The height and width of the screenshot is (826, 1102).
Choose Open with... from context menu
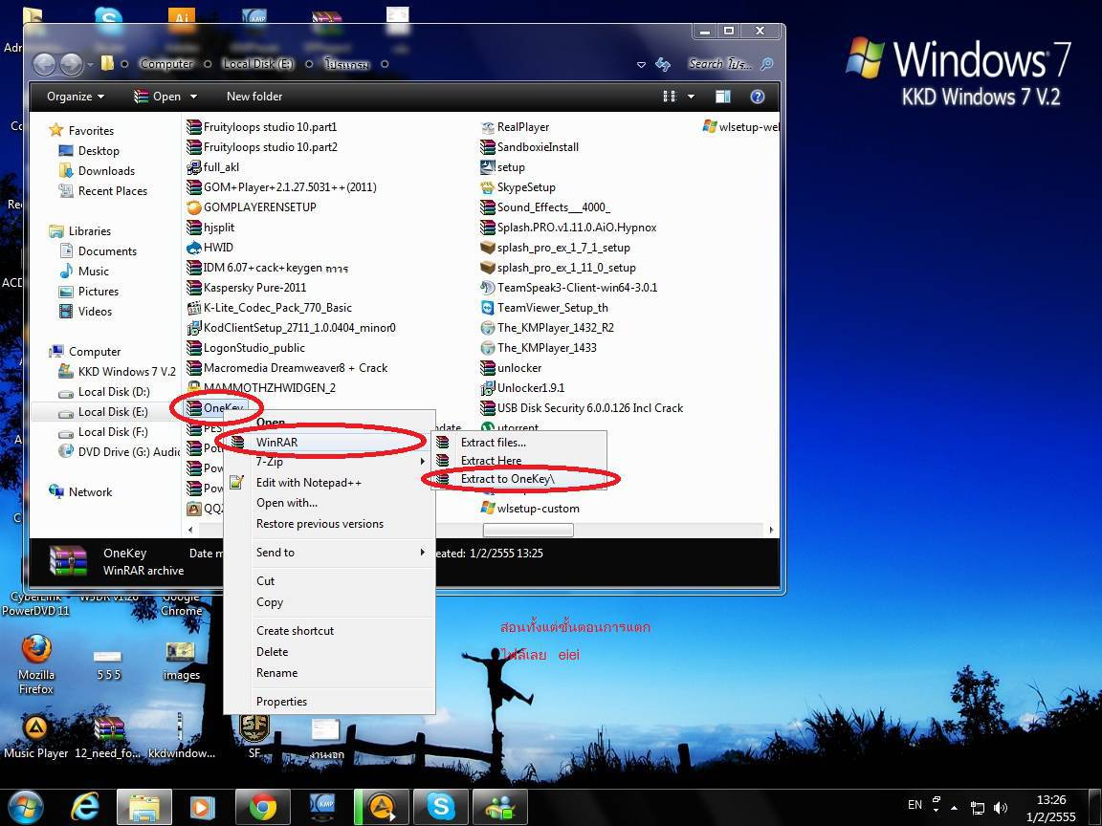(x=329, y=503)
